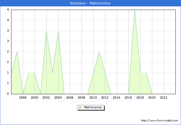
Task: Click the x-axis label 2000
Action: click(34, 97)
